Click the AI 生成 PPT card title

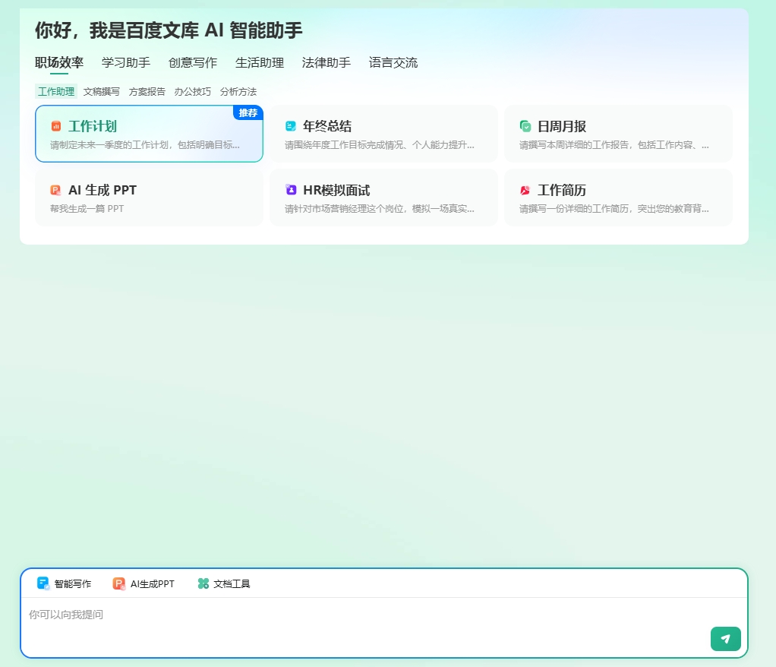103,190
